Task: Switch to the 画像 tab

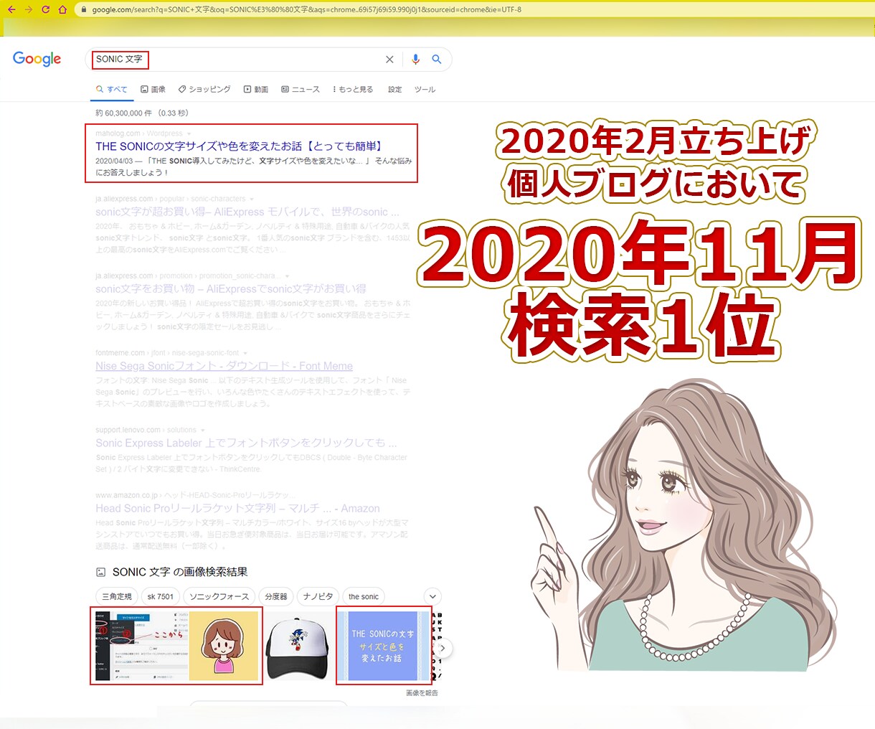Action: pyautogui.click(x=153, y=90)
